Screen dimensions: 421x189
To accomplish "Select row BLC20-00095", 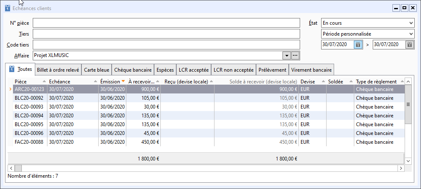I will 206,124.
